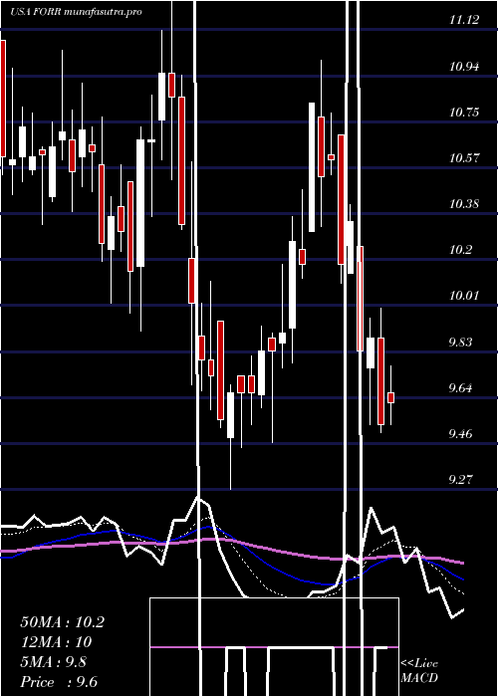Click the last small red candlestick on the right
Image resolution: width=498 pixels, height=697 pixels.
(x=390, y=397)
